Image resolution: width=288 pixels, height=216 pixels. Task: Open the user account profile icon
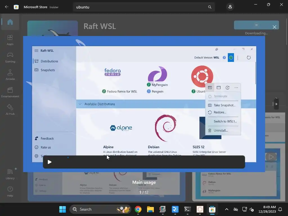click(230, 7)
